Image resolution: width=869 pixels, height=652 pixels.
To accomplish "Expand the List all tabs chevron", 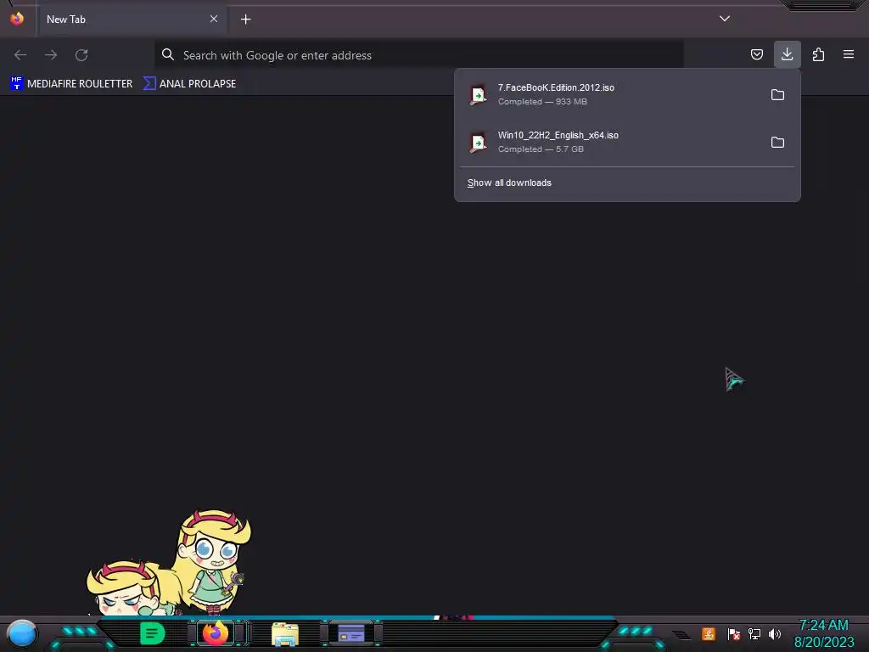I will click(x=725, y=19).
